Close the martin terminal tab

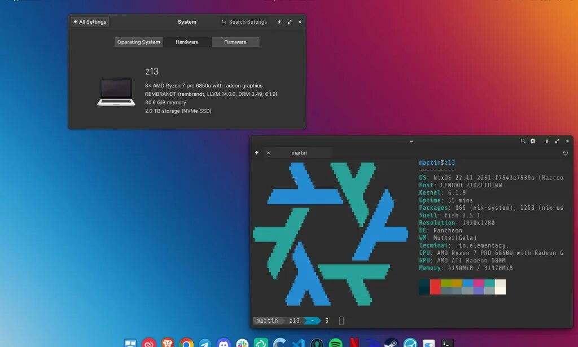click(x=268, y=152)
